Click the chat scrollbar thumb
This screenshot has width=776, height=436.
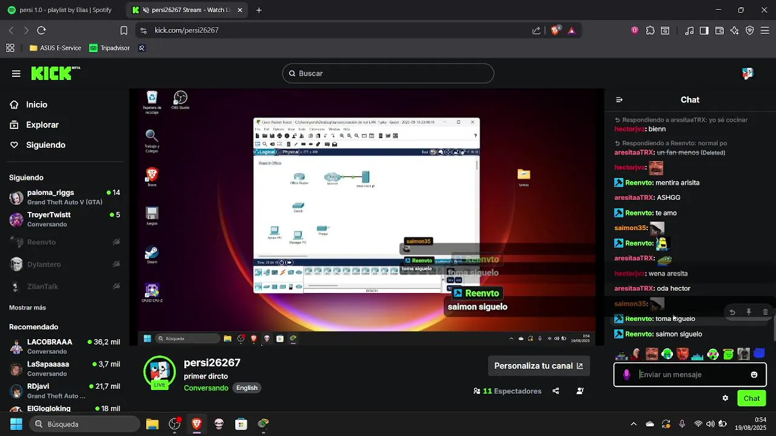coord(774,328)
